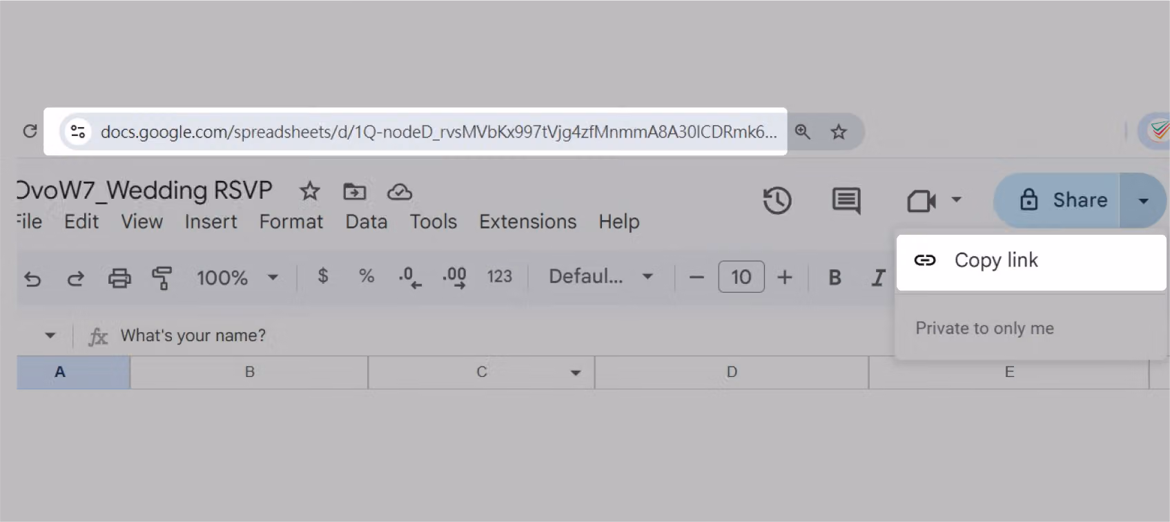This screenshot has width=1170, height=522.
Task: Toggle italic formatting
Action: click(878, 278)
